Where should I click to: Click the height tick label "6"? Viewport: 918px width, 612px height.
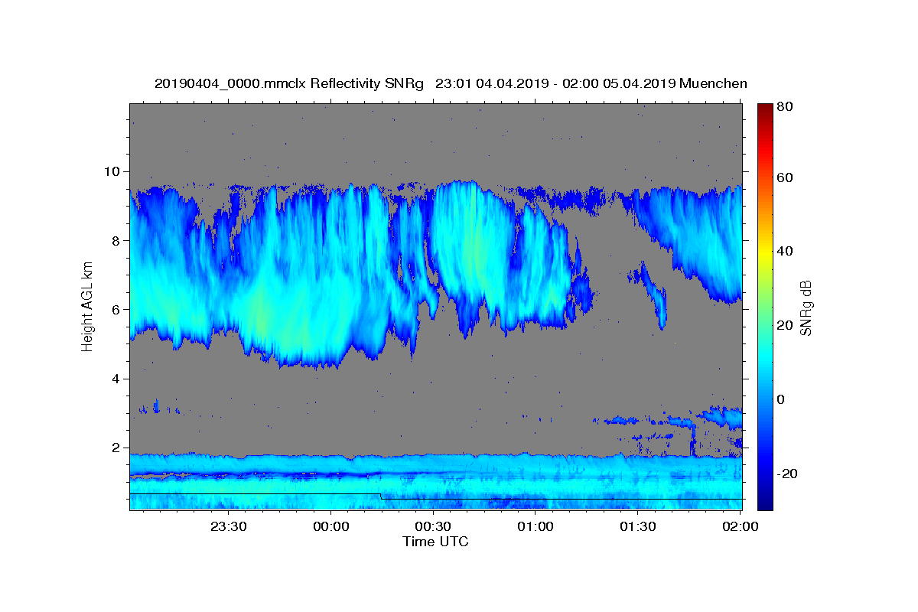(117, 309)
